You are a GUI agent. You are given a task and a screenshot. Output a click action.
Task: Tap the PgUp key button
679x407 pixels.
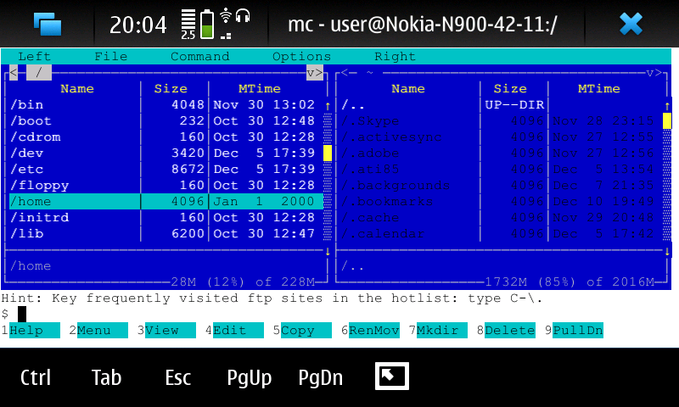click(x=250, y=378)
